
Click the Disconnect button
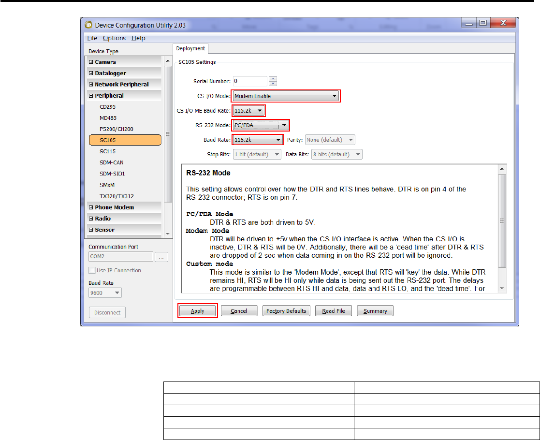coord(107,312)
